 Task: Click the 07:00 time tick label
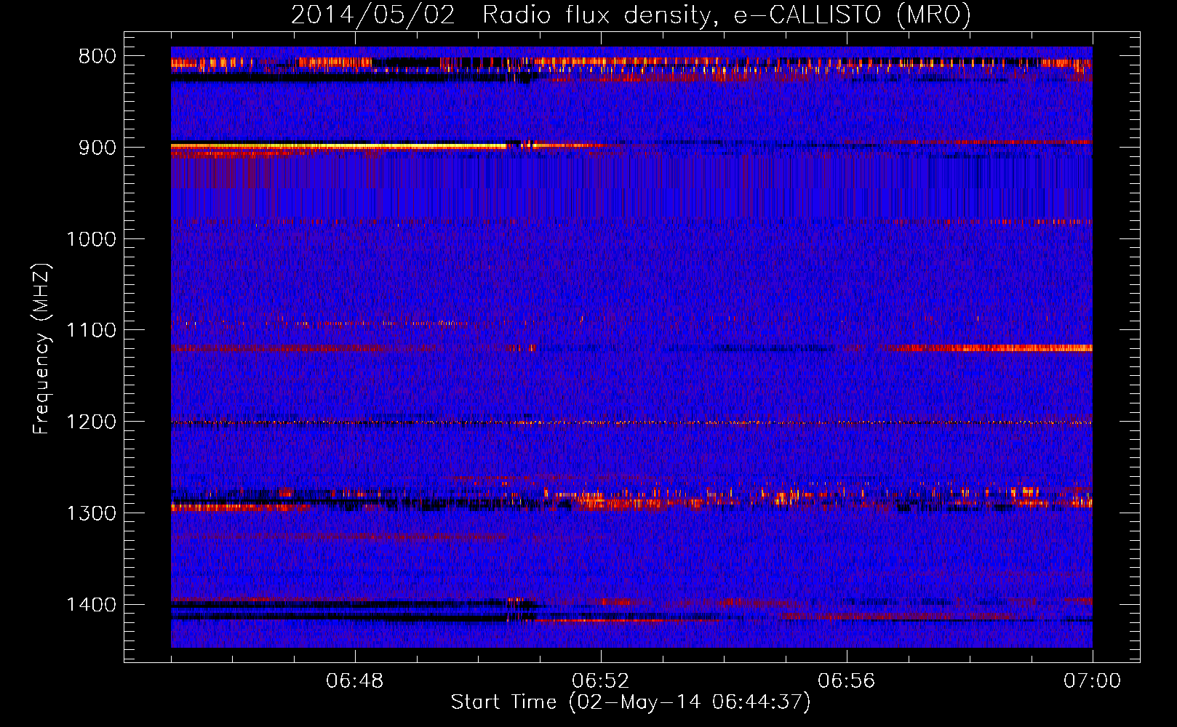pyautogui.click(x=1093, y=681)
